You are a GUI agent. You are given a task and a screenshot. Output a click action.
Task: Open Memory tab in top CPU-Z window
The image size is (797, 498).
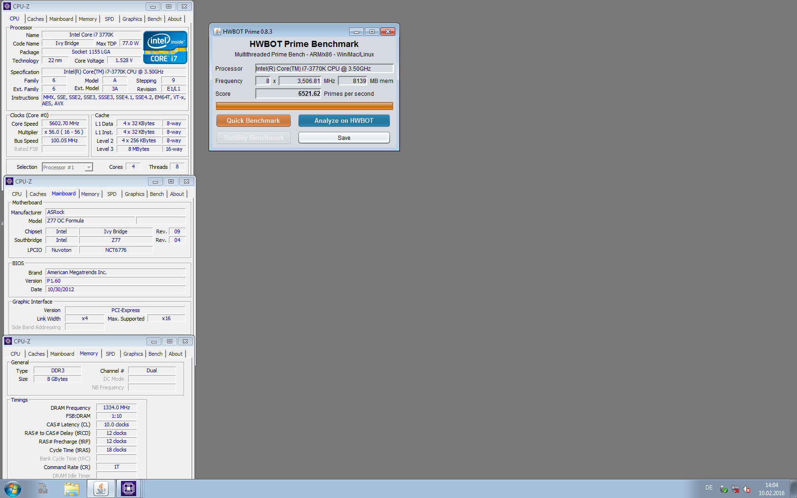point(88,19)
